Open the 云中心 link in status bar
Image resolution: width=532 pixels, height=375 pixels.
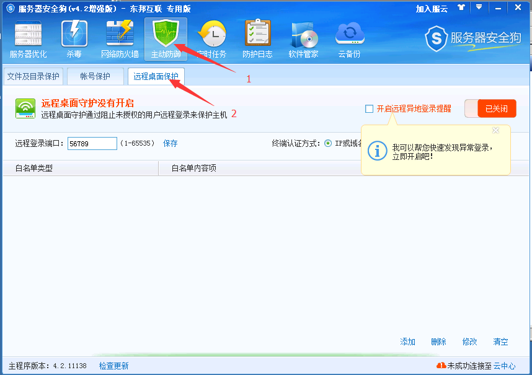504,366
